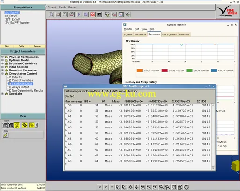The height and width of the screenshot is (191, 240).
Task: Click the Save Run Files toolbar icon
Action: pyautogui.click(x=72, y=14)
